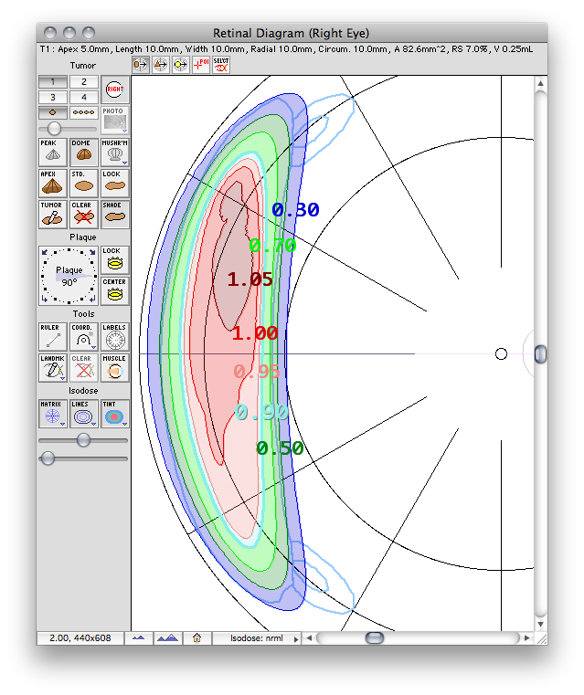The height and width of the screenshot is (695, 584).
Task: Select the single-tumor display mode button
Action: [53, 112]
